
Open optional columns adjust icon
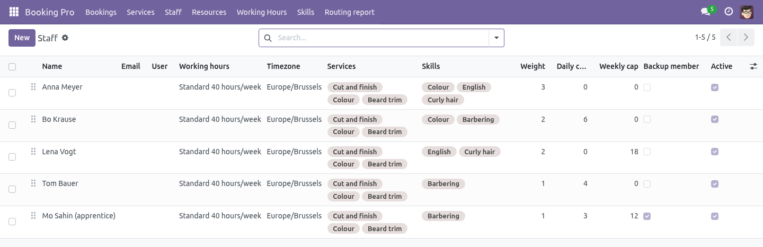coord(753,66)
